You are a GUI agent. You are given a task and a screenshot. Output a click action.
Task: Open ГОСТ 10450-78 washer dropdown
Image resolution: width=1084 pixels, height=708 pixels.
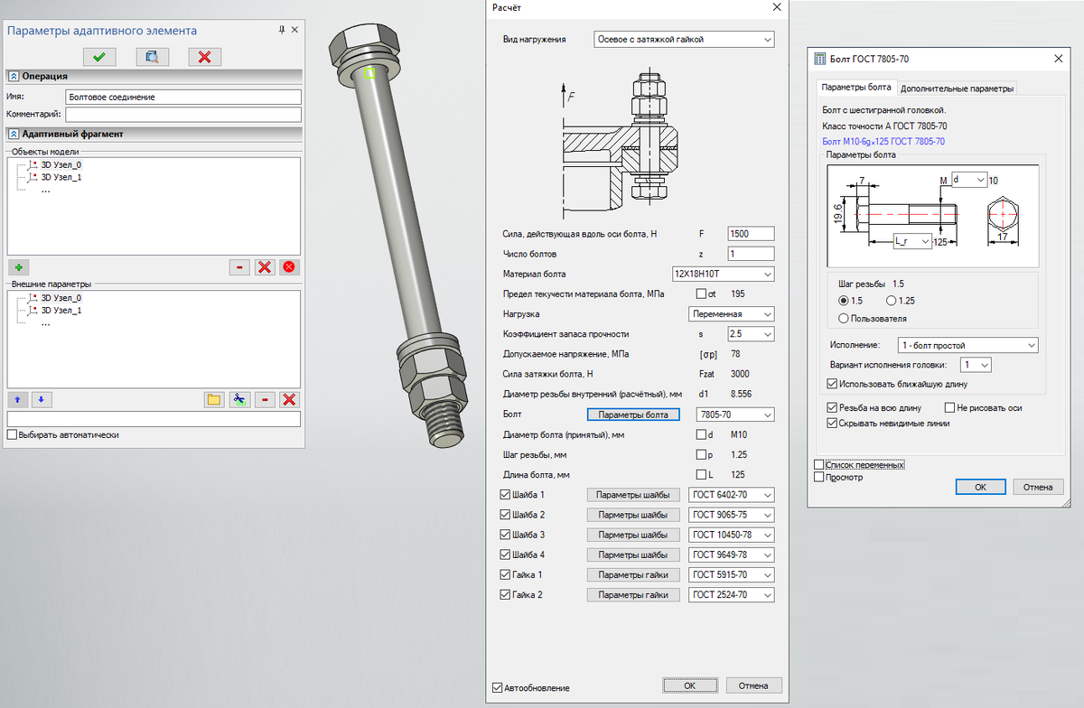pyautogui.click(x=731, y=535)
